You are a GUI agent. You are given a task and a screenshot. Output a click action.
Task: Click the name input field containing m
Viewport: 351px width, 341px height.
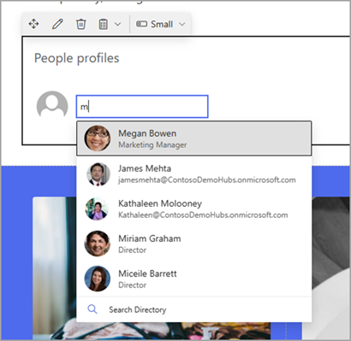click(x=142, y=107)
